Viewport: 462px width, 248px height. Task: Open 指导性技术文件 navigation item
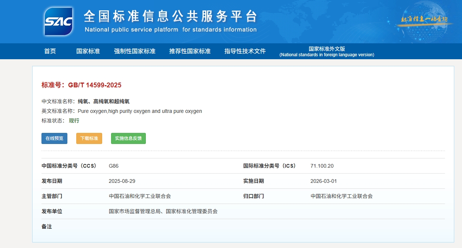[x=245, y=51]
